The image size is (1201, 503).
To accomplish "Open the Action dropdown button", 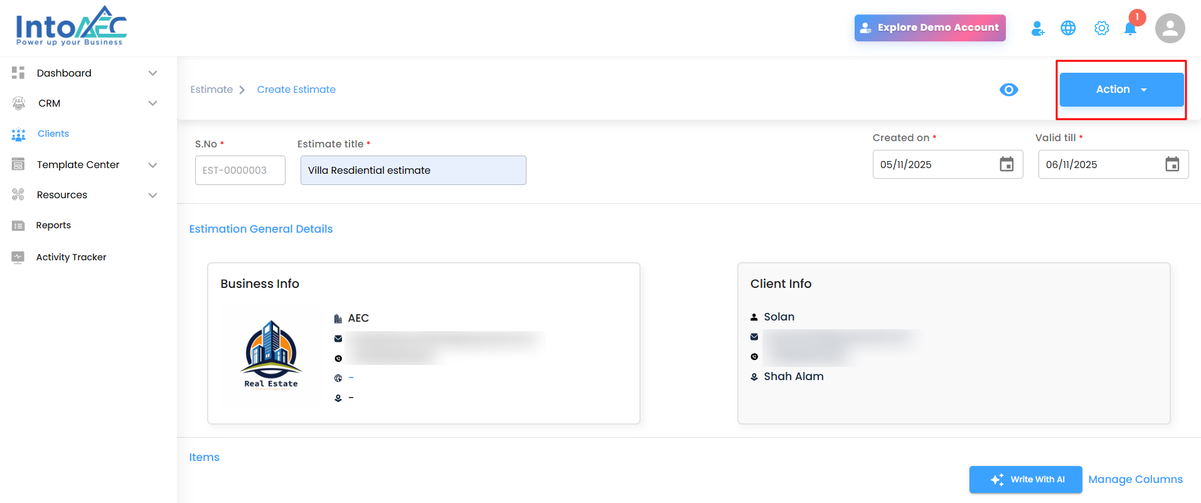I will 1121,90.
